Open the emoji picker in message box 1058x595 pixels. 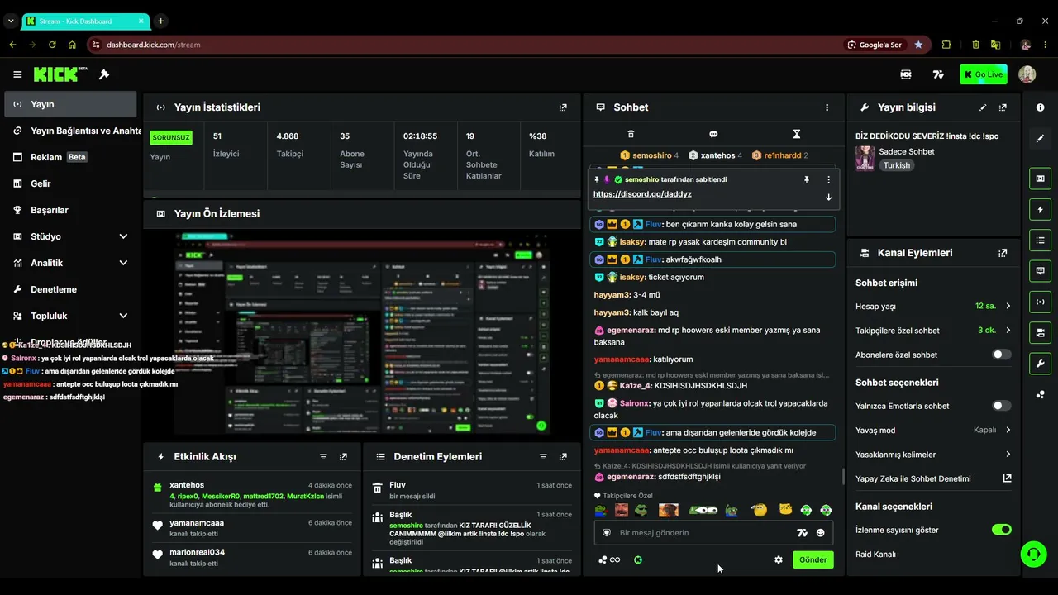coord(820,533)
